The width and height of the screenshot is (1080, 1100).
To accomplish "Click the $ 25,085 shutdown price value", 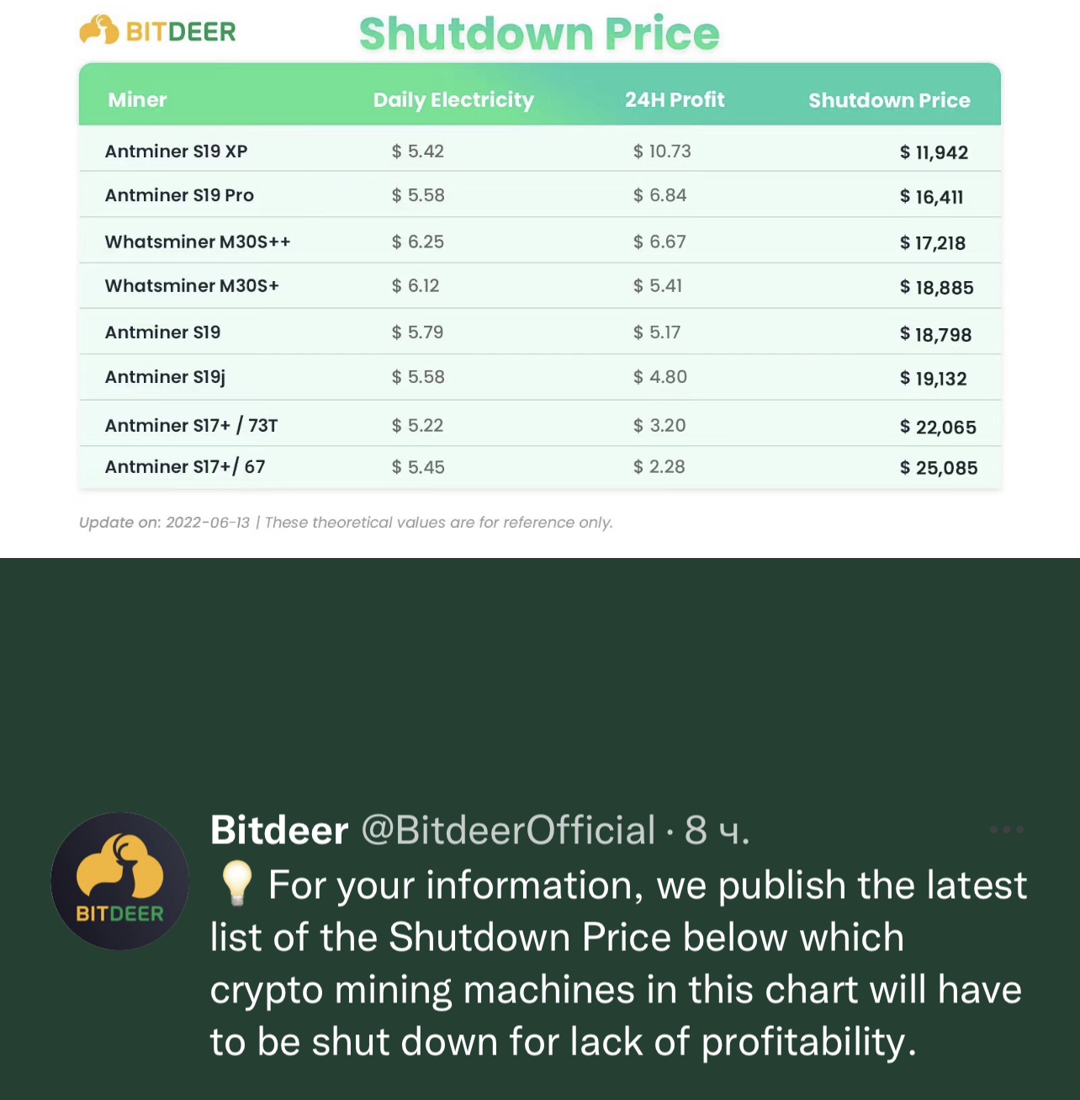I will (938, 468).
